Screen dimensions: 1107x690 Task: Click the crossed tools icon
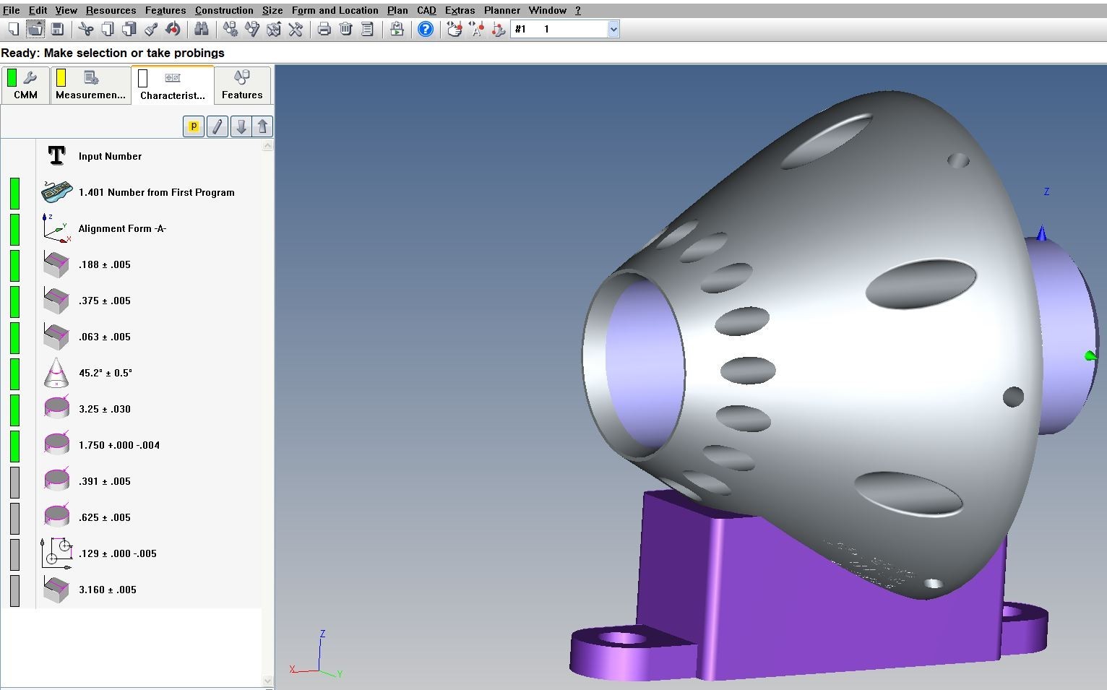coord(296,29)
